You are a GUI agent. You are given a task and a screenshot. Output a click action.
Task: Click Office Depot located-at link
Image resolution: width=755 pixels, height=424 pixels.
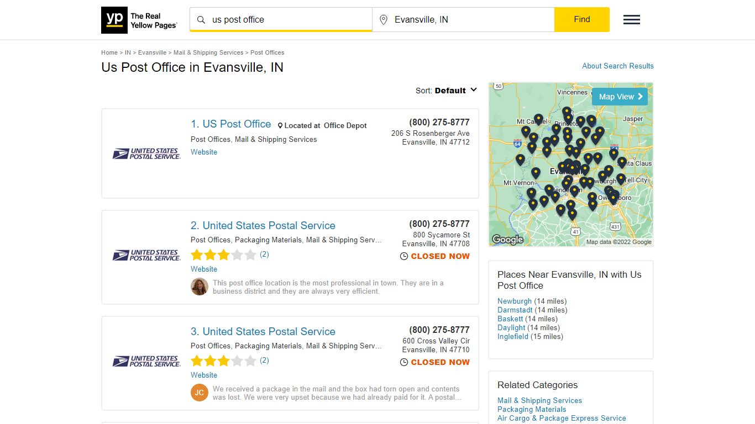click(345, 126)
